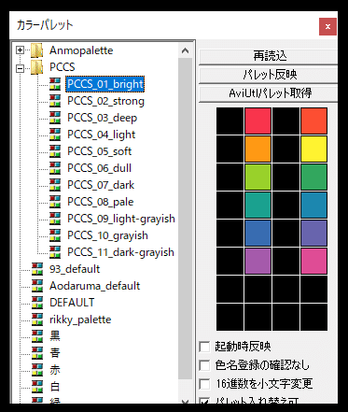Click palette icon beside PCCS_03_deep

pos(55,118)
